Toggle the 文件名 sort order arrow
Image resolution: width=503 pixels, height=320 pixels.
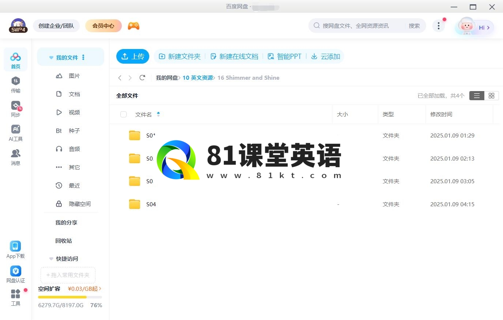coord(158,114)
